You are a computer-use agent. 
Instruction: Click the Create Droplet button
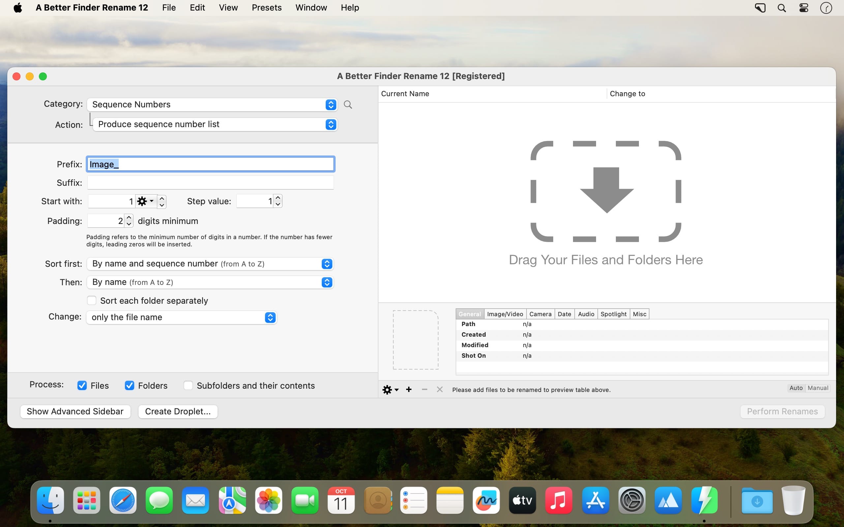177,412
